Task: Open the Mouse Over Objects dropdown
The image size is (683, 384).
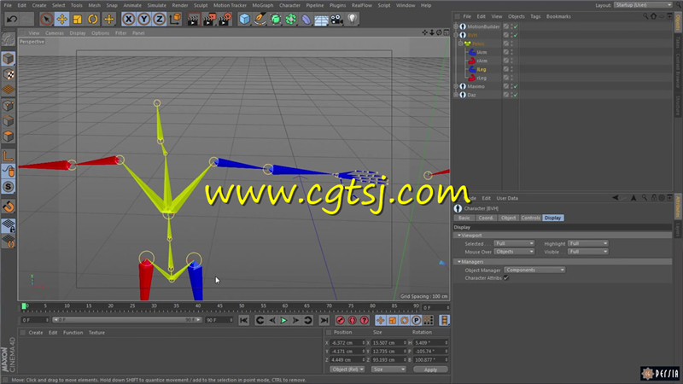Action: click(x=514, y=252)
